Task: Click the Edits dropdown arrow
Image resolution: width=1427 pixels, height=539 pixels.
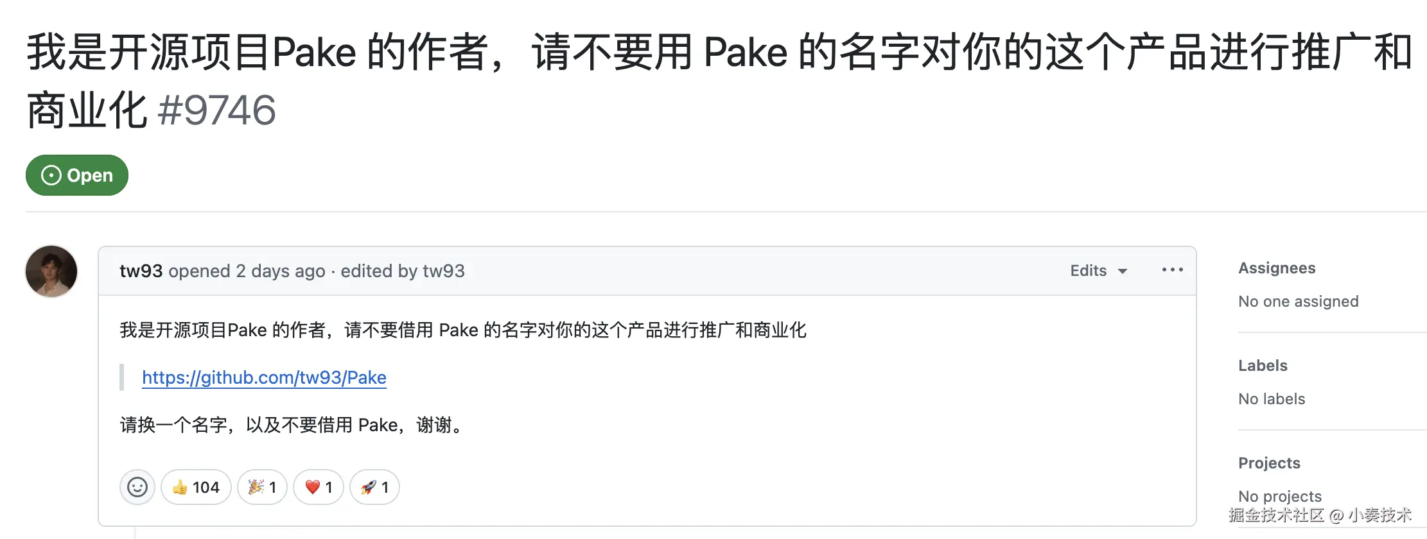Action: (x=1123, y=271)
